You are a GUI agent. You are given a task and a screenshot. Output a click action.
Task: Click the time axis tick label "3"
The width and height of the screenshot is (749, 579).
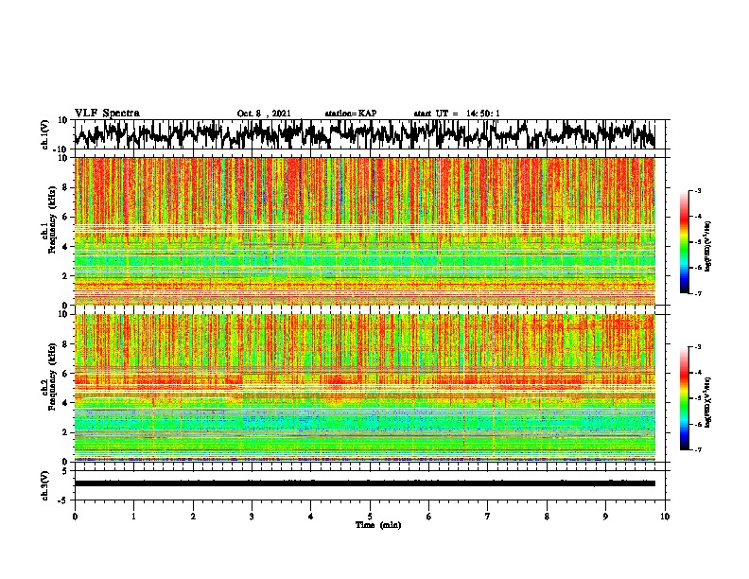pos(252,517)
